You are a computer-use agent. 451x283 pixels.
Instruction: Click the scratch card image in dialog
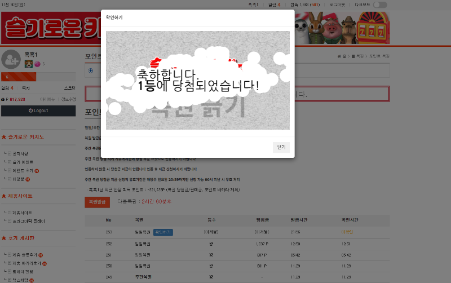click(198, 80)
